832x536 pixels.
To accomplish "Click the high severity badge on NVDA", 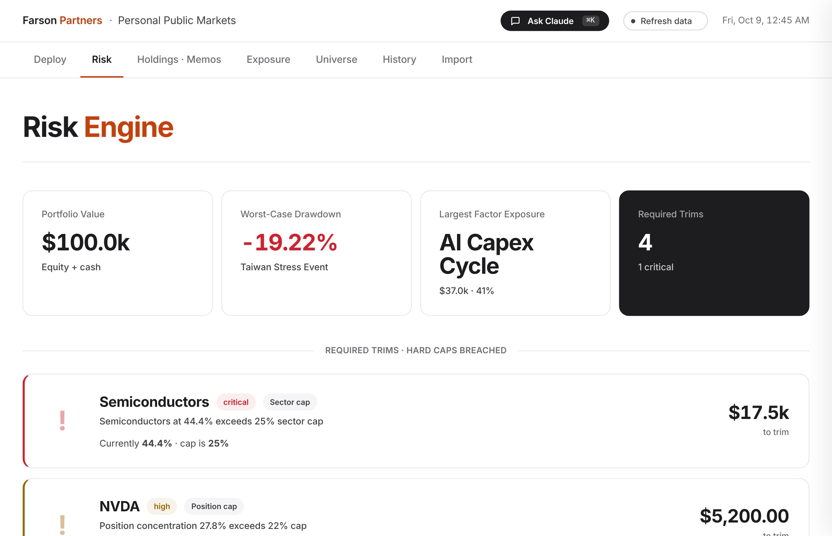I will pos(162,506).
